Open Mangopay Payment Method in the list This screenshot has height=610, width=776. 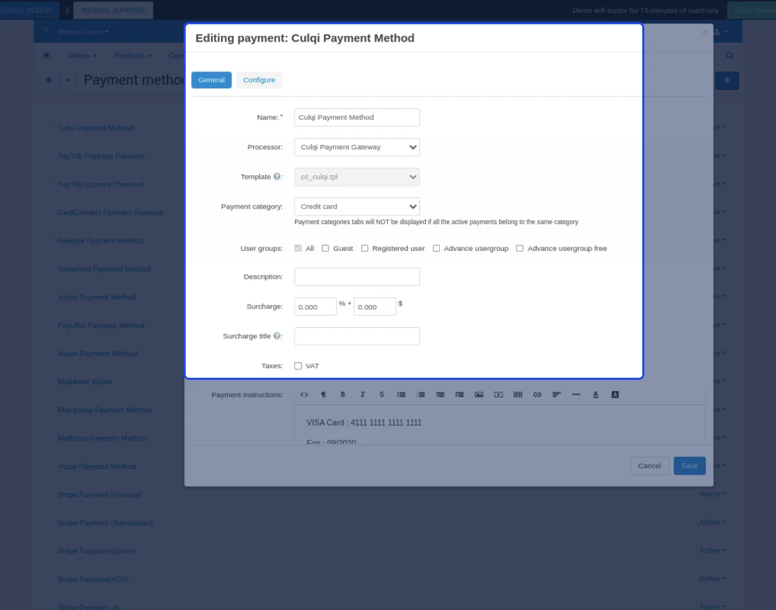coord(105,410)
